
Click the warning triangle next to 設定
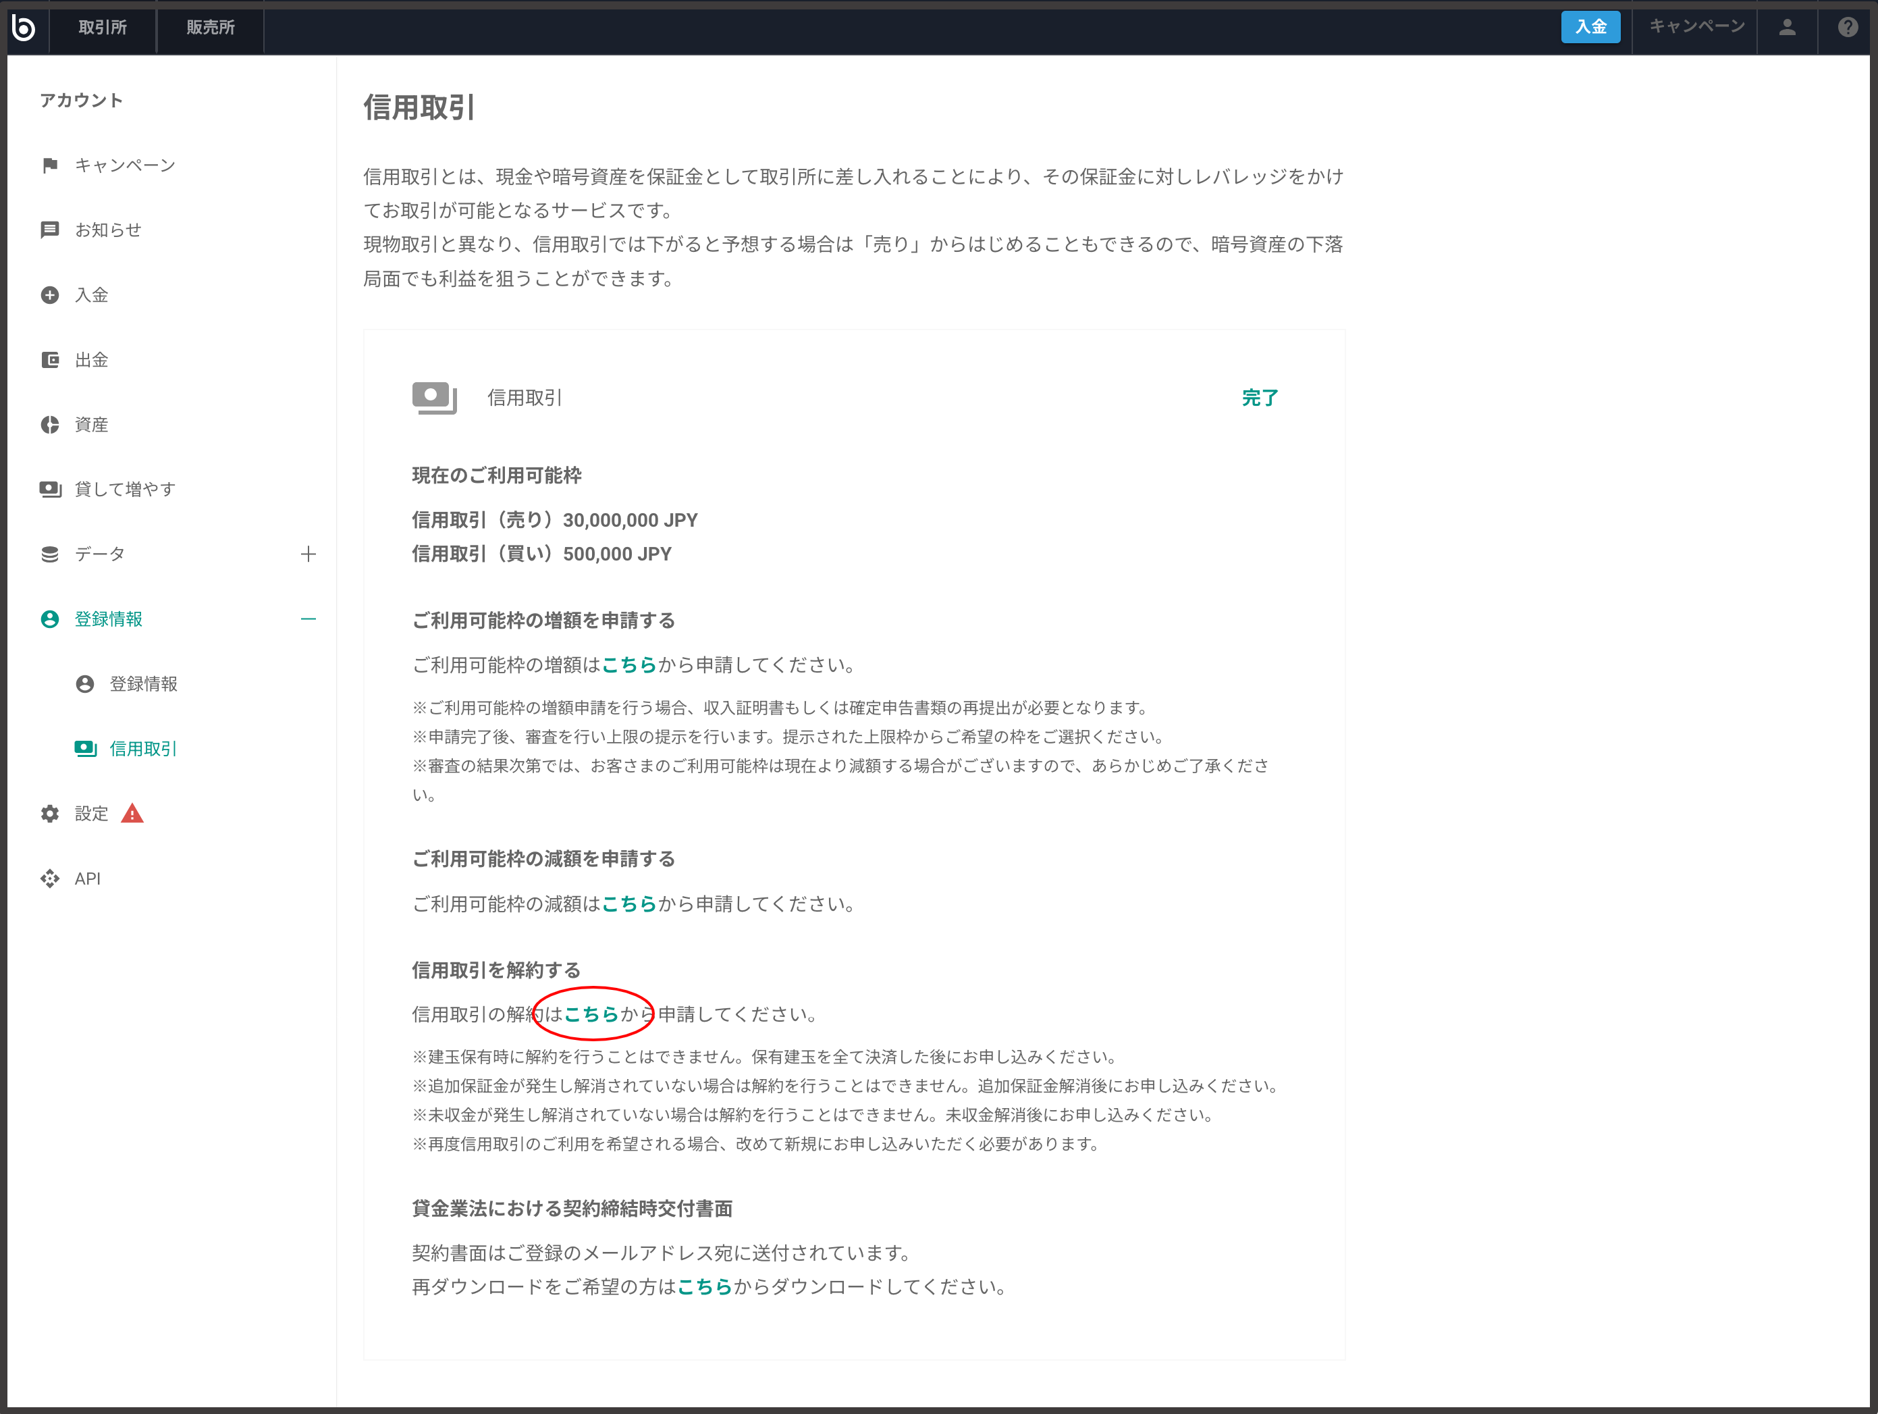132,813
